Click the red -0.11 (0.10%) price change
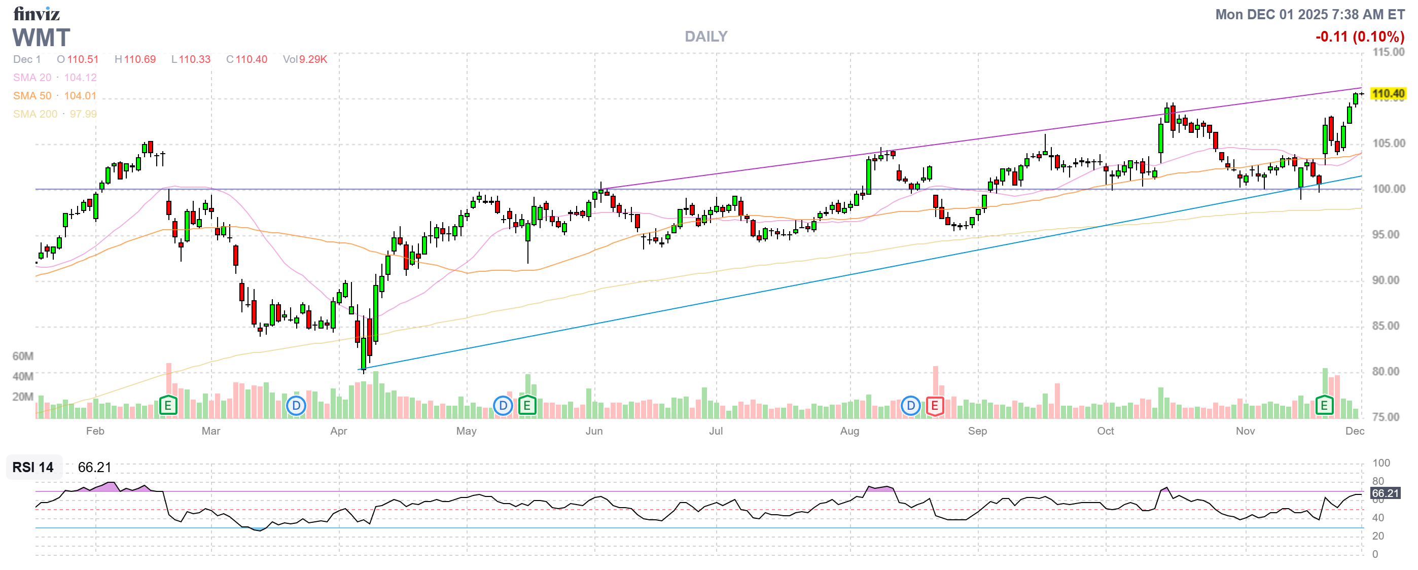 point(1359,37)
